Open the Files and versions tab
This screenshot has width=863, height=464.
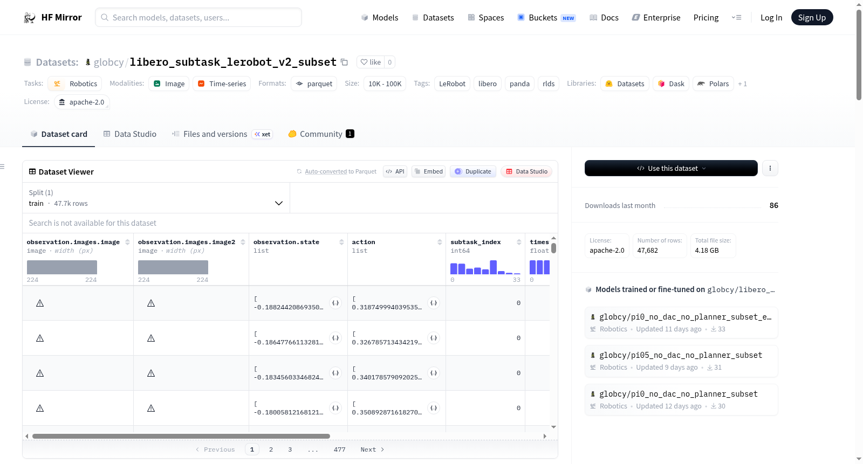click(222, 134)
